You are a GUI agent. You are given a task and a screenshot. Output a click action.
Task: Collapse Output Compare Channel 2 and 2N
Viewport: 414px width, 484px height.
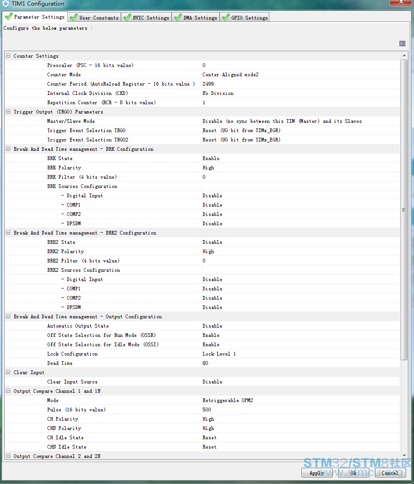[8, 456]
